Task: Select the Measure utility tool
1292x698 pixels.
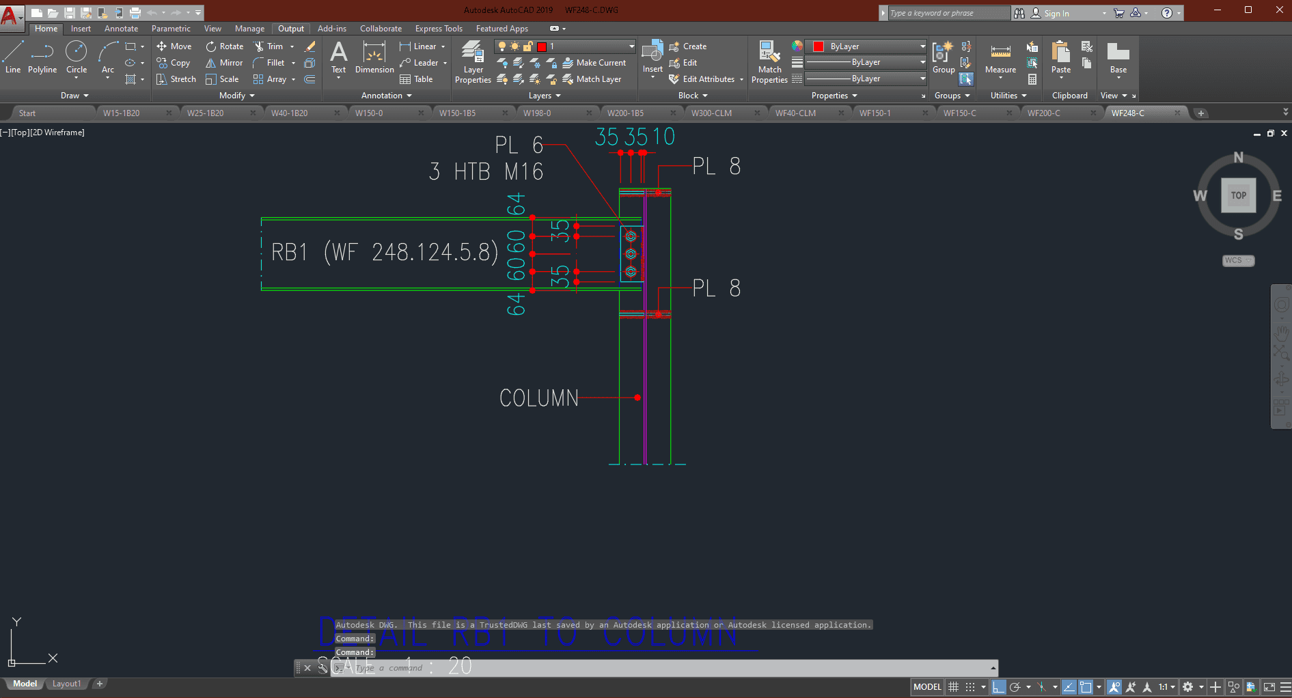Action: tap(1000, 57)
